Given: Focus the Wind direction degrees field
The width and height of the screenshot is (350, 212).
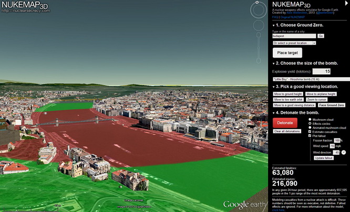Looking at the screenshot, I should [x=336, y=153].
